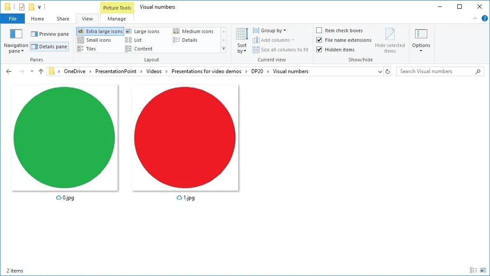Viewport: 490px width, 276px height.
Task: Expand the Group by dropdown
Action: click(273, 30)
